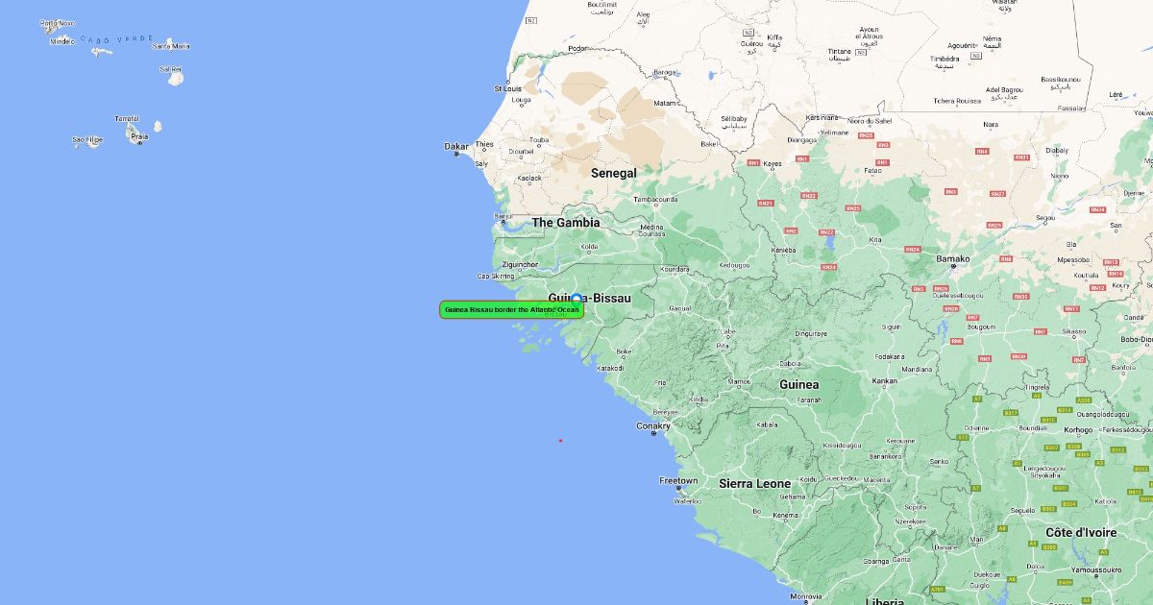
Task: Click the Côte d'Ivoire country label
Action: click(1081, 532)
